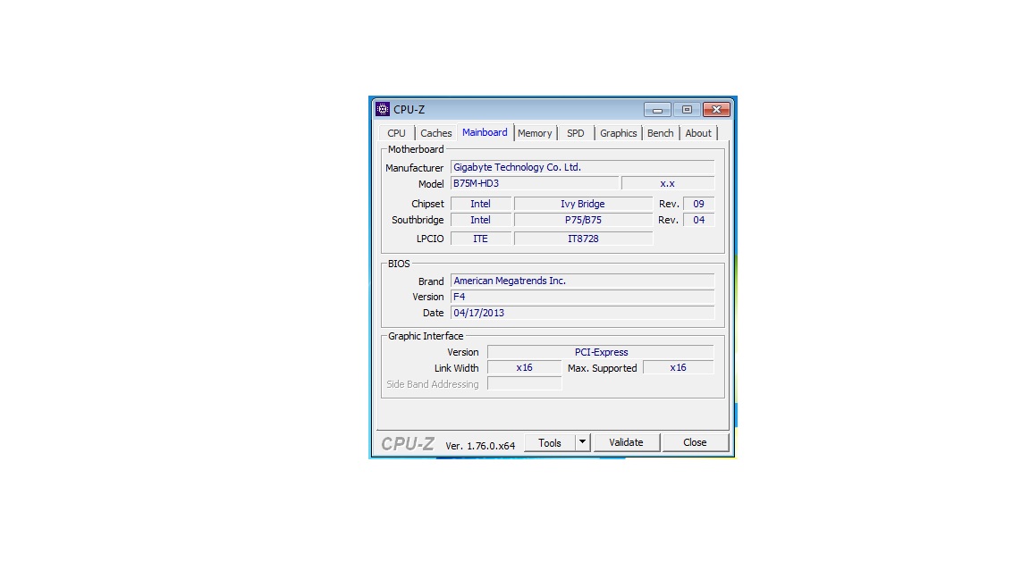The height and width of the screenshot is (579, 1030).
Task: Click the American Megatrends Inc. BIOS brand
Action: click(582, 281)
